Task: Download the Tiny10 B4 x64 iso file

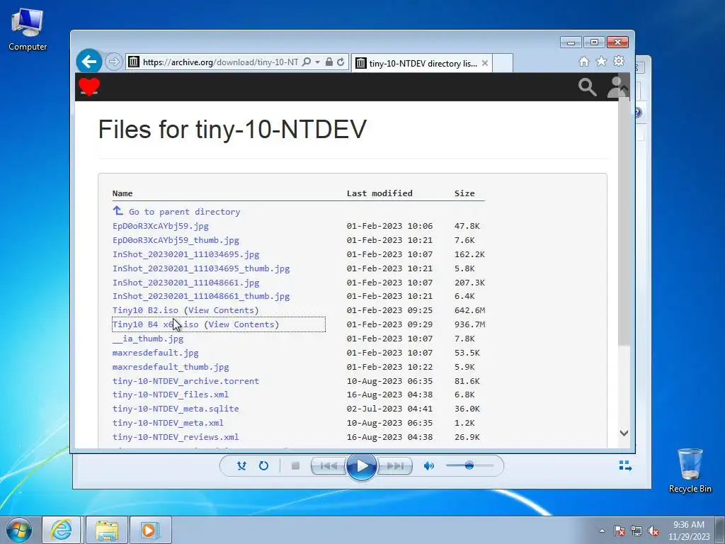Action: tap(155, 324)
